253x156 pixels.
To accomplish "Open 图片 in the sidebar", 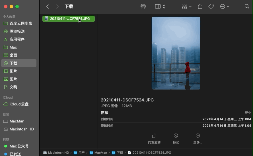I will [19, 79].
